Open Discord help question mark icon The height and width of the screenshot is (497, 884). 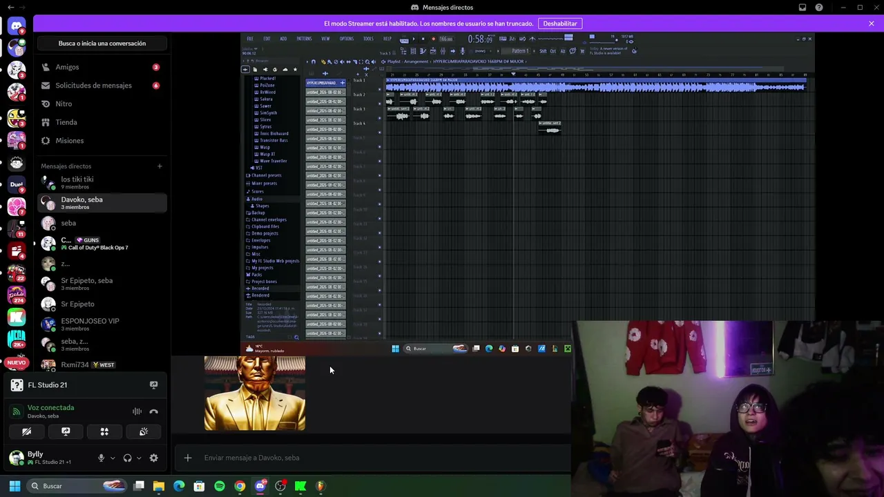(x=819, y=8)
